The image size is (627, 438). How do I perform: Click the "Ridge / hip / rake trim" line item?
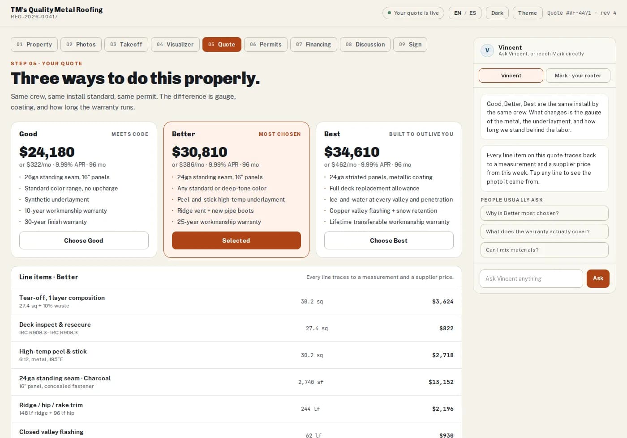[236, 409]
